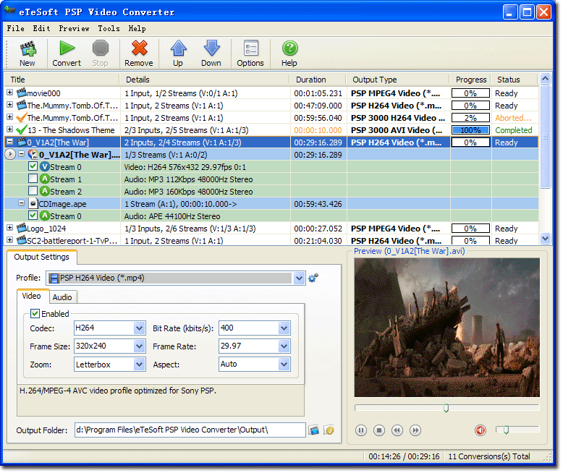Mute the preview audio
The height and width of the screenshot is (473, 563).
tap(481, 430)
